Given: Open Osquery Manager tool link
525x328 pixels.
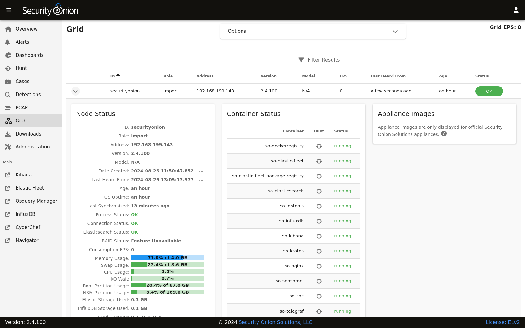Looking at the screenshot, I should pos(31,201).
